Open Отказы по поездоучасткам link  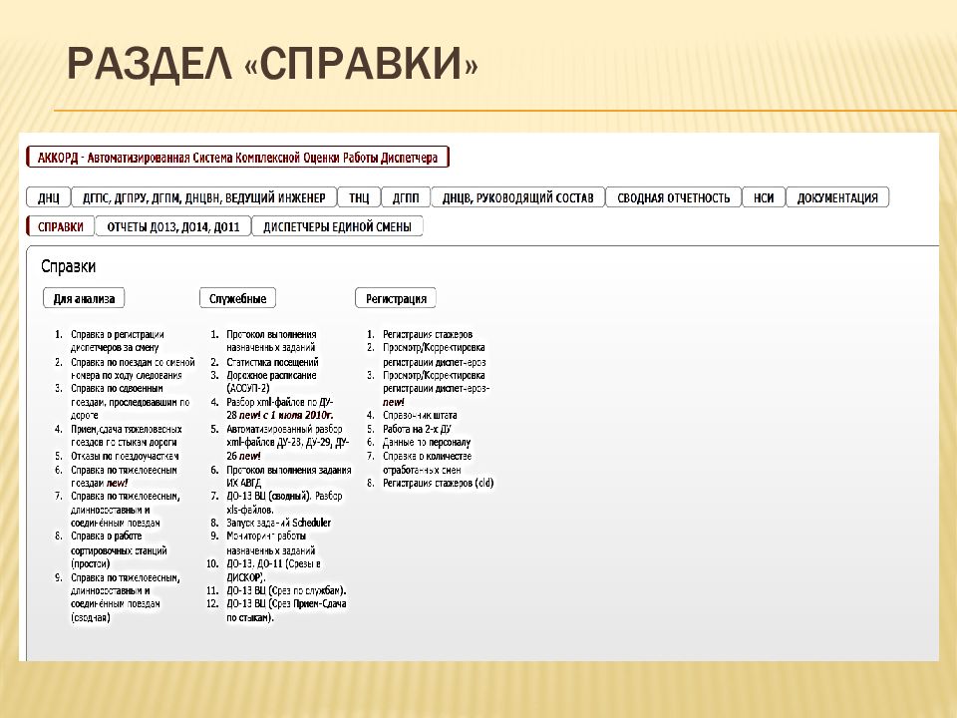click(125, 456)
